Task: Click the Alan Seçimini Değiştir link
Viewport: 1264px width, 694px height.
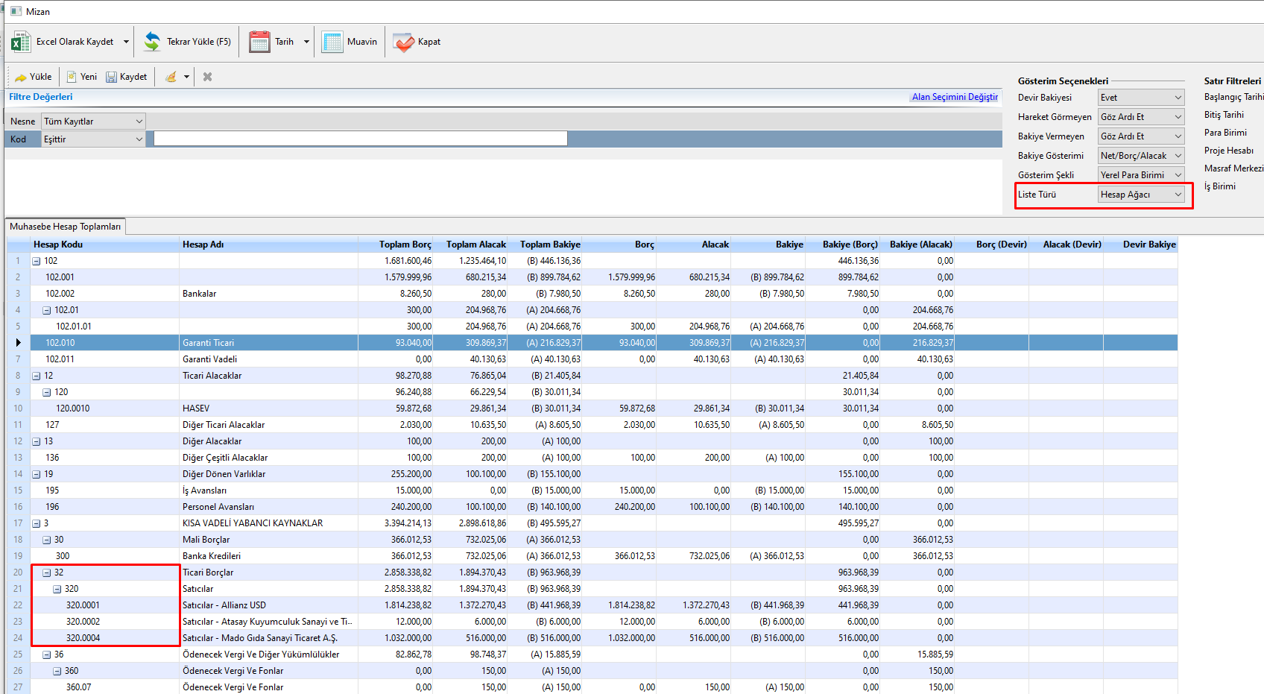Action: point(955,97)
